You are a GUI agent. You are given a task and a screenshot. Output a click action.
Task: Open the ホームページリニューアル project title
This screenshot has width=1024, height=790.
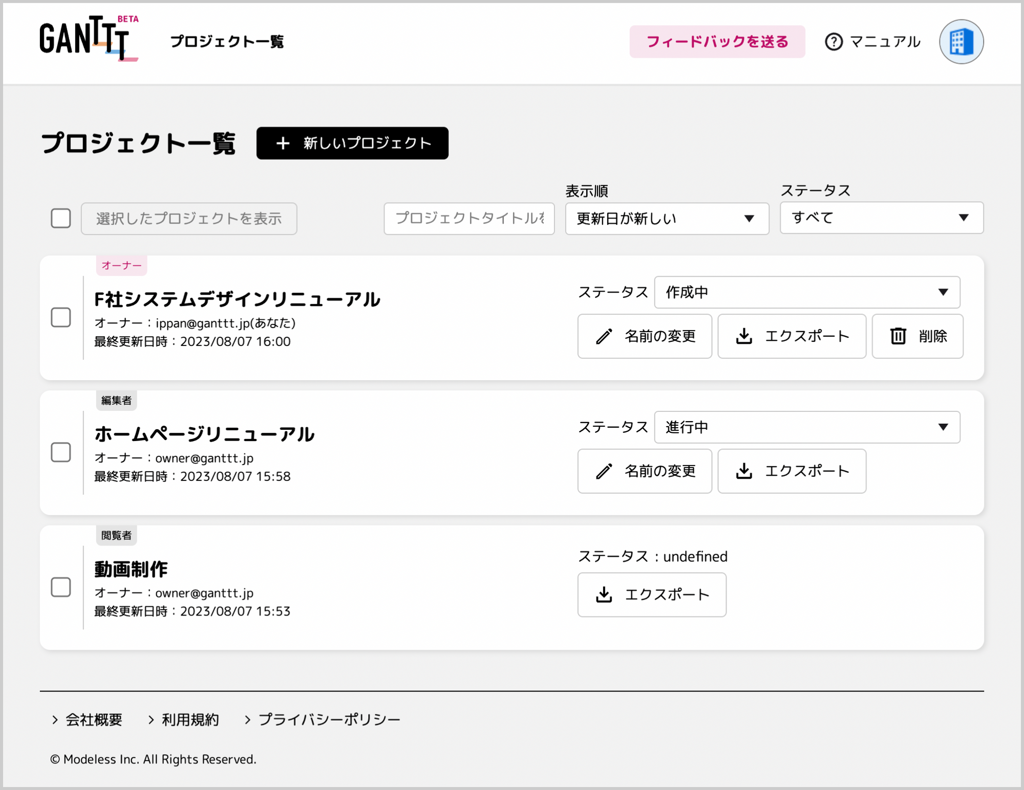204,434
